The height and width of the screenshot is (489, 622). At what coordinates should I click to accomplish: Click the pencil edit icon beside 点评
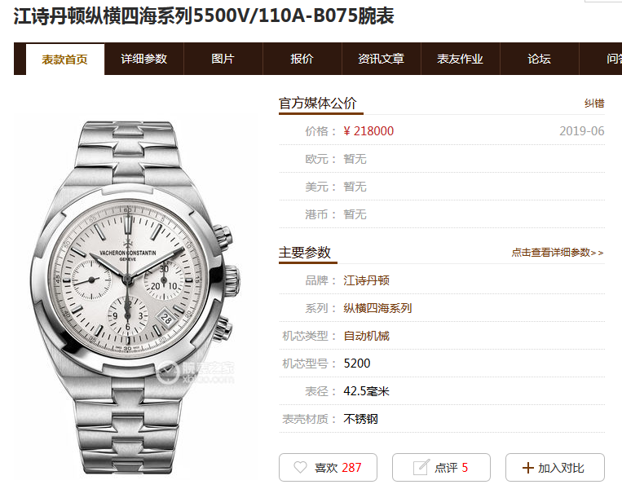tap(421, 467)
